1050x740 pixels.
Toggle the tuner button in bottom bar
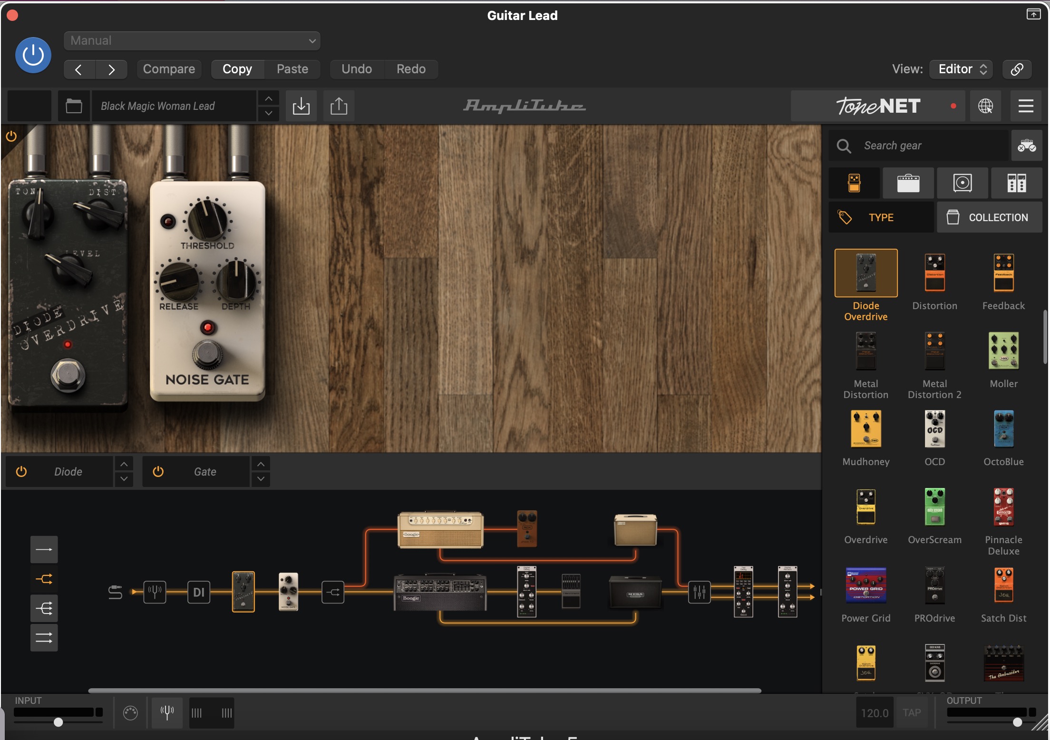coord(167,712)
